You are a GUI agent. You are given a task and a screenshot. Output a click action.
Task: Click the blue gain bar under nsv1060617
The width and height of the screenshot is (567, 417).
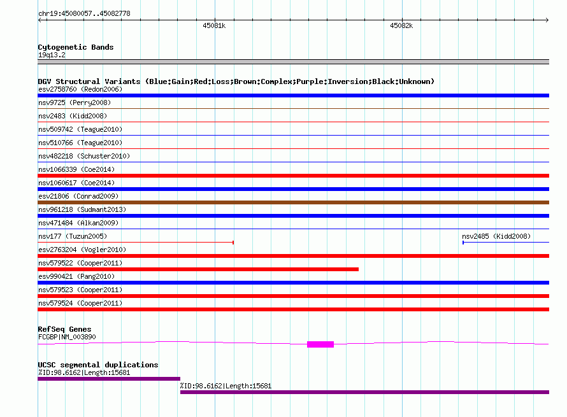coord(293,189)
